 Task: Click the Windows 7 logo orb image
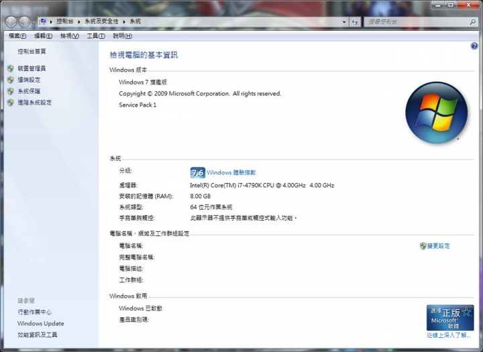[437, 113]
